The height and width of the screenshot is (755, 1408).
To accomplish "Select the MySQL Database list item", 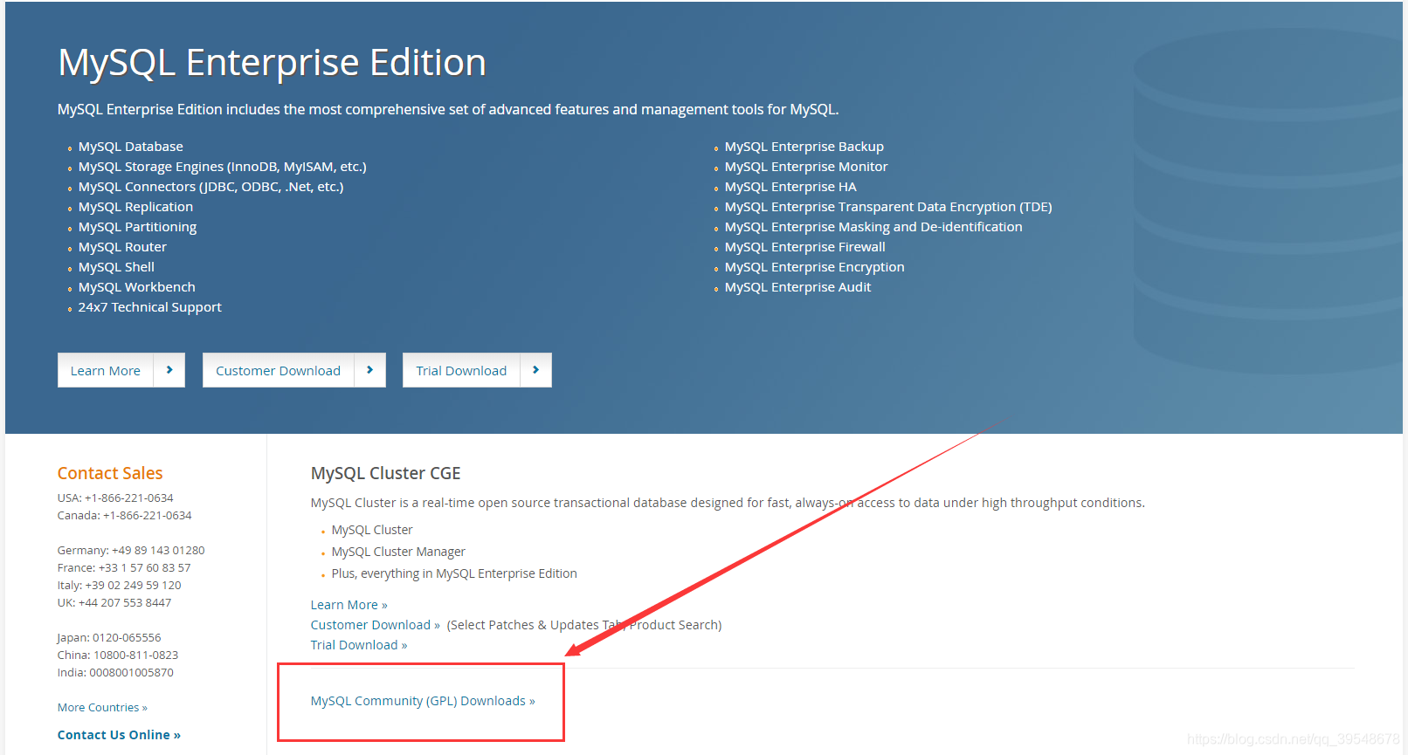I will [131, 147].
